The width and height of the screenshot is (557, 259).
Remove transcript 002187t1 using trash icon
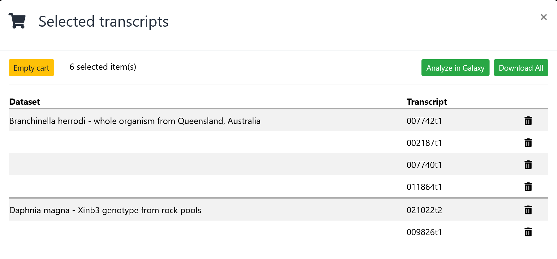[528, 143]
